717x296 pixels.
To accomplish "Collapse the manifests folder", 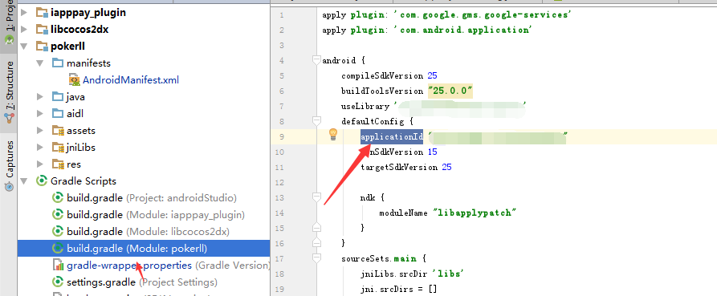I will coord(40,63).
